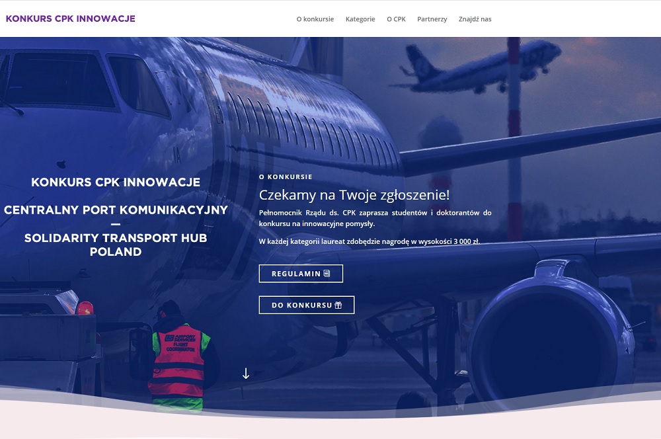Screen dimensions: 661x439
Task: Click the KONKURS CPK INNOWACJE hero title
Action: coord(116,182)
